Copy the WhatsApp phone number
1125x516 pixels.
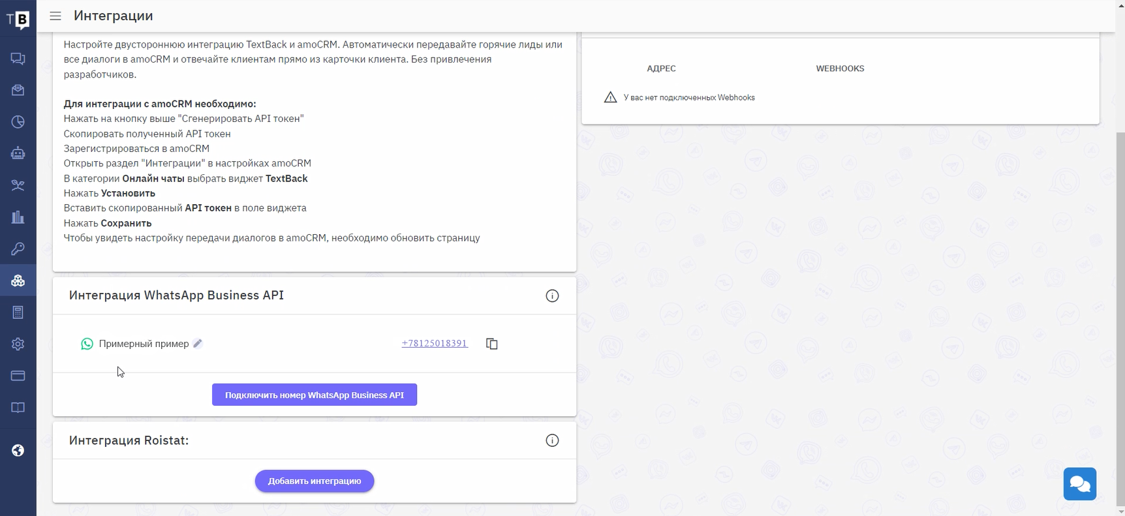492,344
